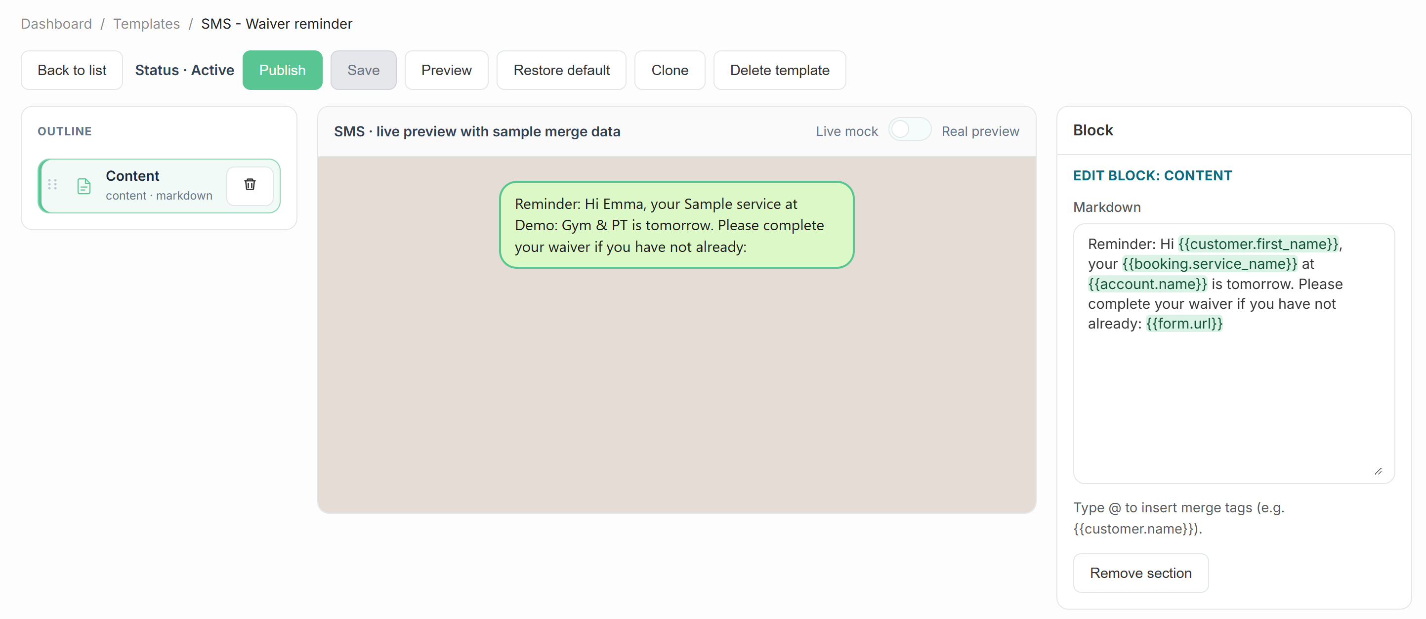Click the Markdown field label
This screenshot has width=1426, height=619.
pyautogui.click(x=1107, y=207)
